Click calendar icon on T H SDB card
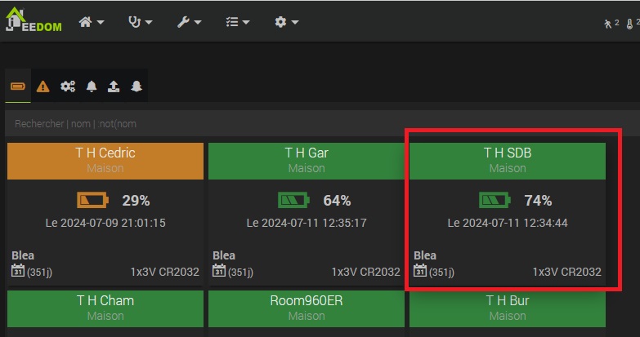 click(x=420, y=271)
